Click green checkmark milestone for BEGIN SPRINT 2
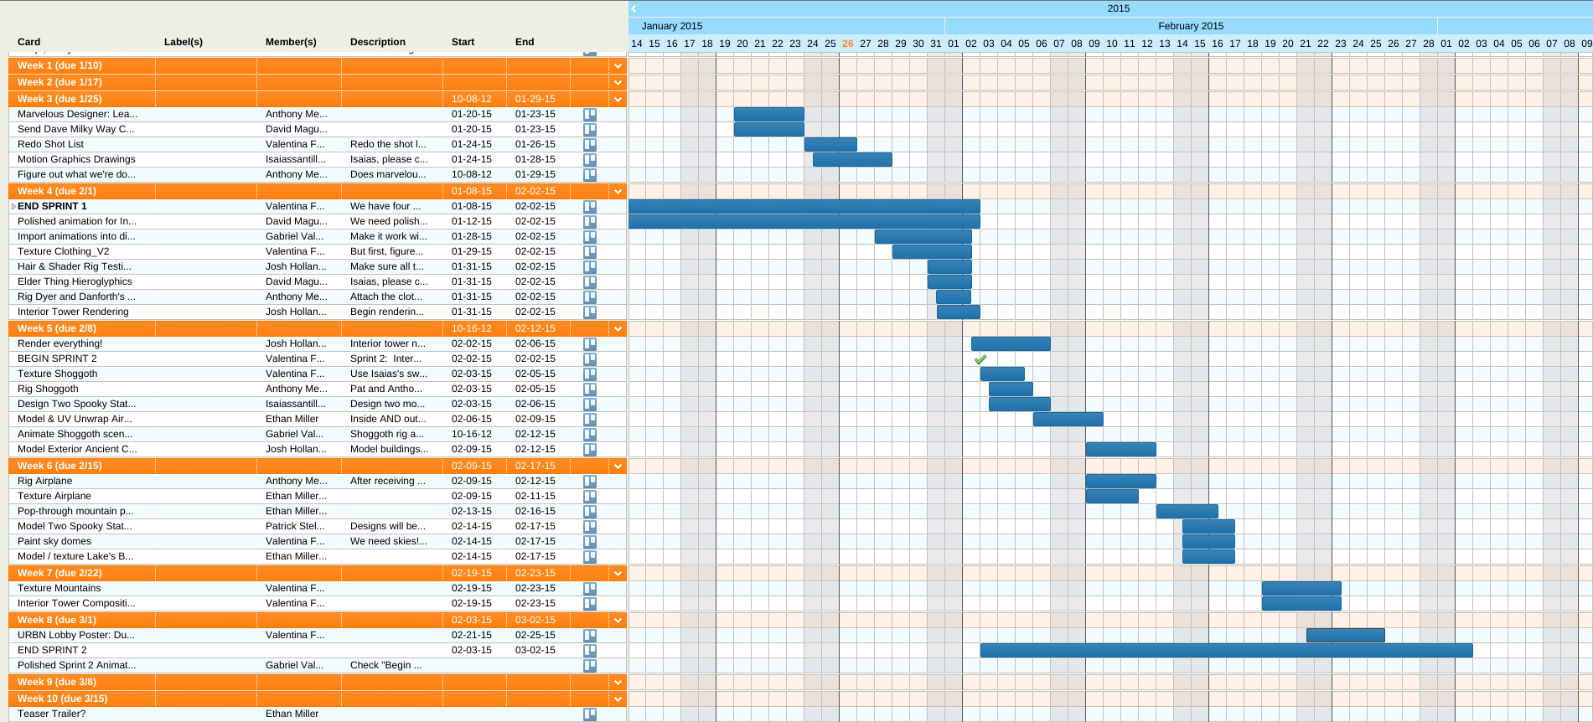1593x722 pixels. point(980,359)
